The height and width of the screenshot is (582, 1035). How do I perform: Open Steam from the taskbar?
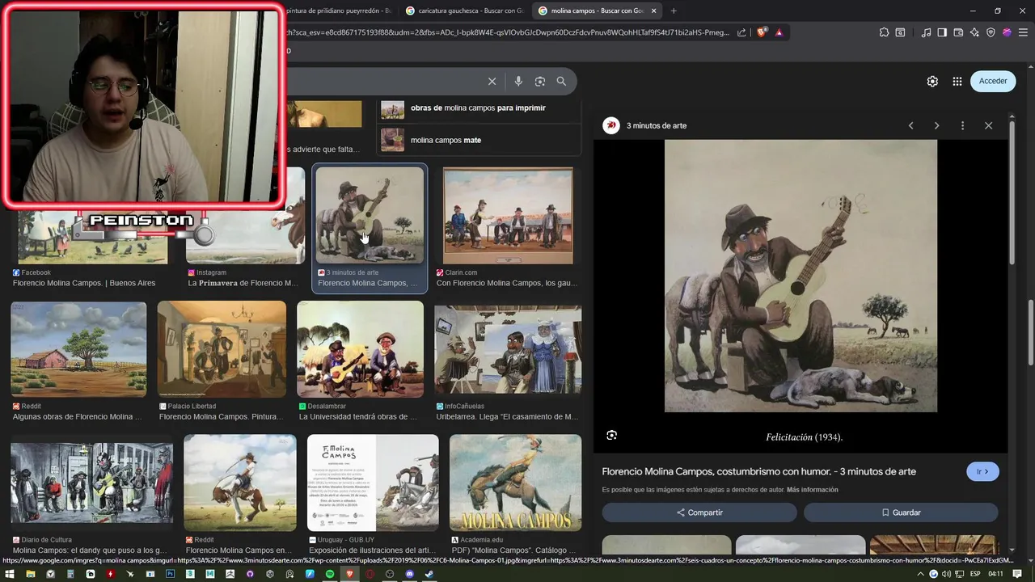tap(429, 574)
